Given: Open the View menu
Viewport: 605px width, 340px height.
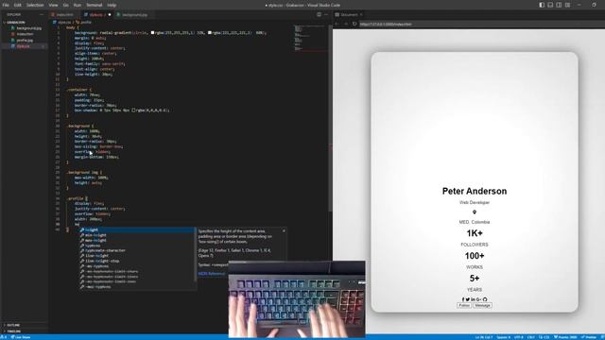Looking at the screenshot, I should (x=53, y=5).
